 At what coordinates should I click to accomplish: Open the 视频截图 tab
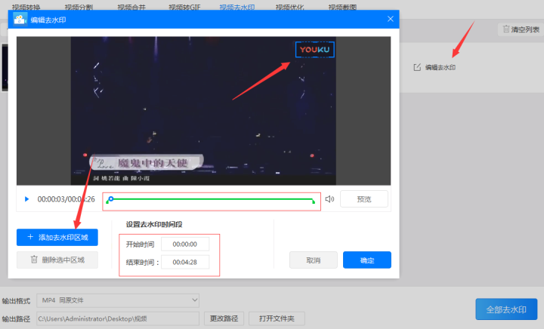342,7
